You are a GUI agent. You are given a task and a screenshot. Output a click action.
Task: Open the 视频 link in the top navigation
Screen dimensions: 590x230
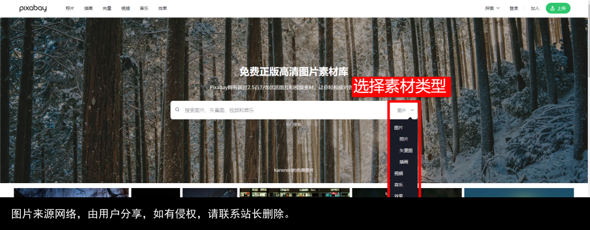pyautogui.click(x=125, y=8)
